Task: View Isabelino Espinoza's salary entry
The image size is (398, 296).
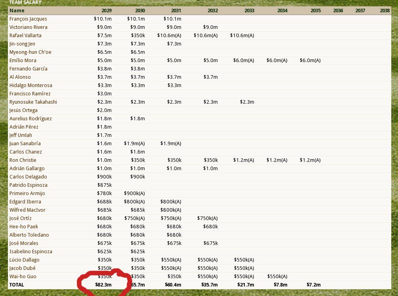Action: (x=30, y=251)
